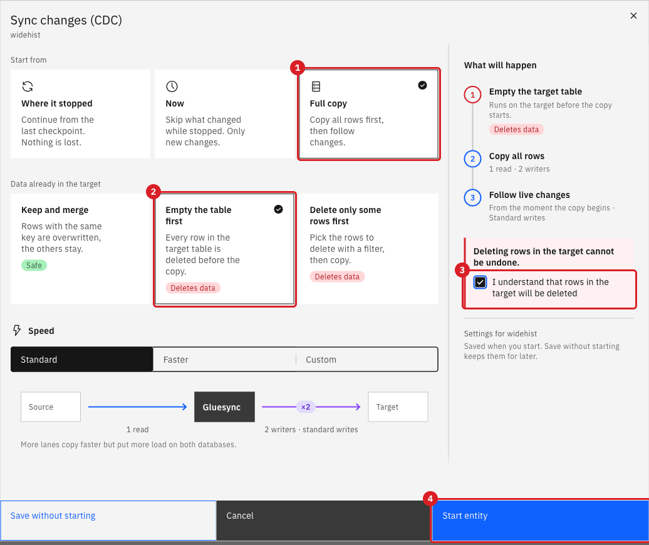The image size is (649, 545).
Task: Click step 1 circle in What will happen
Action: (x=472, y=95)
